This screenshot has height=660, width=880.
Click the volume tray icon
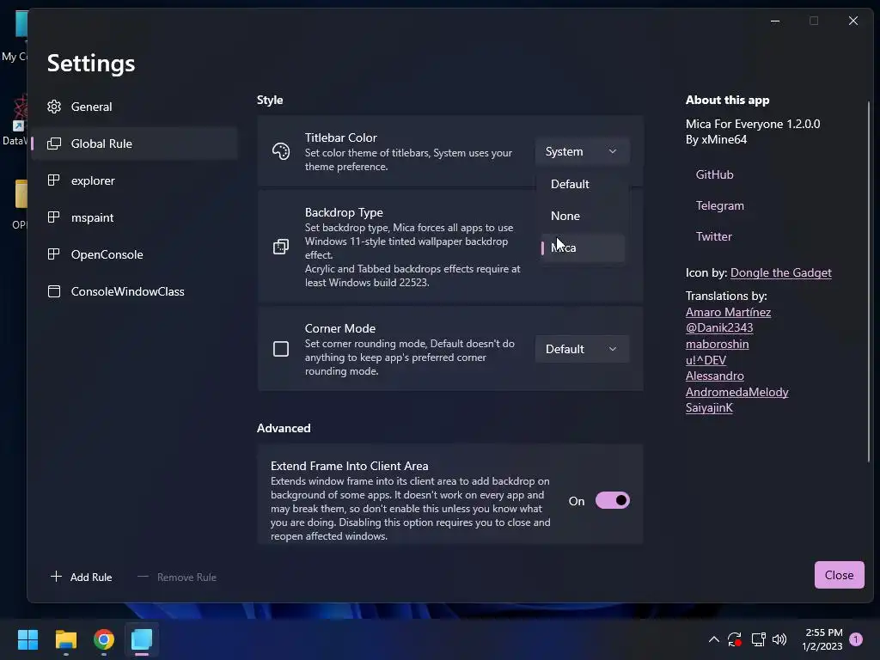pos(779,639)
